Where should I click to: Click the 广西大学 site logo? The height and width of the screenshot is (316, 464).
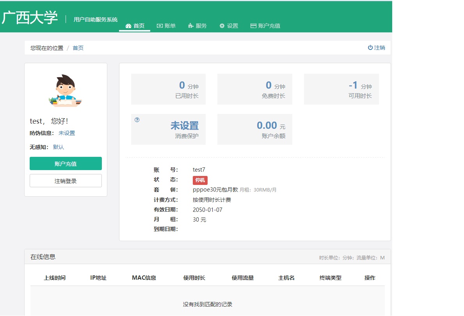pos(30,18)
